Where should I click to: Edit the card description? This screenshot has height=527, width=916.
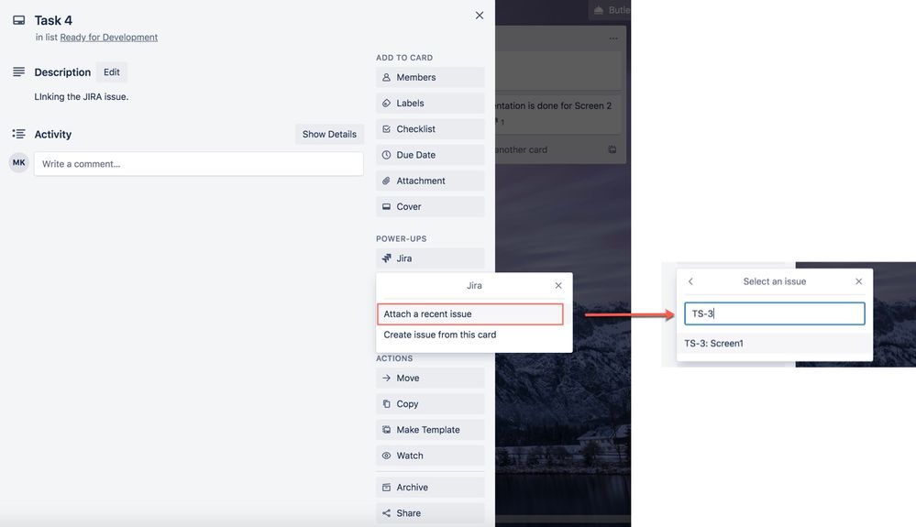[112, 72]
